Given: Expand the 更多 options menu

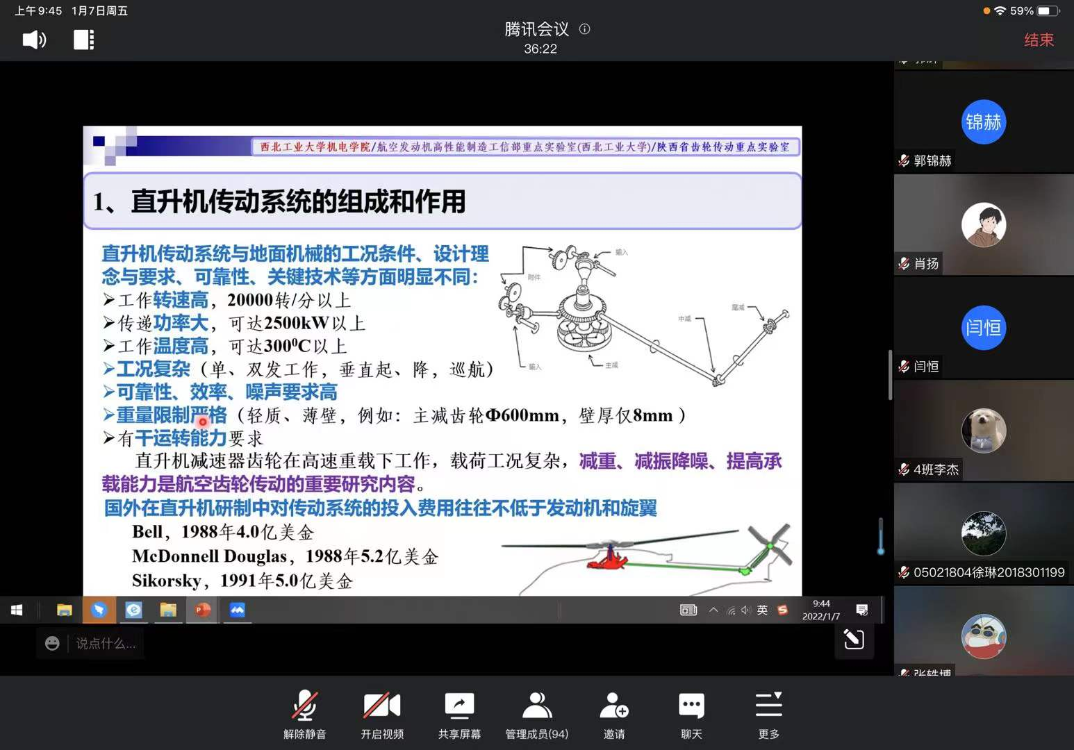Looking at the screenshot, I should [x=768, y=715].
